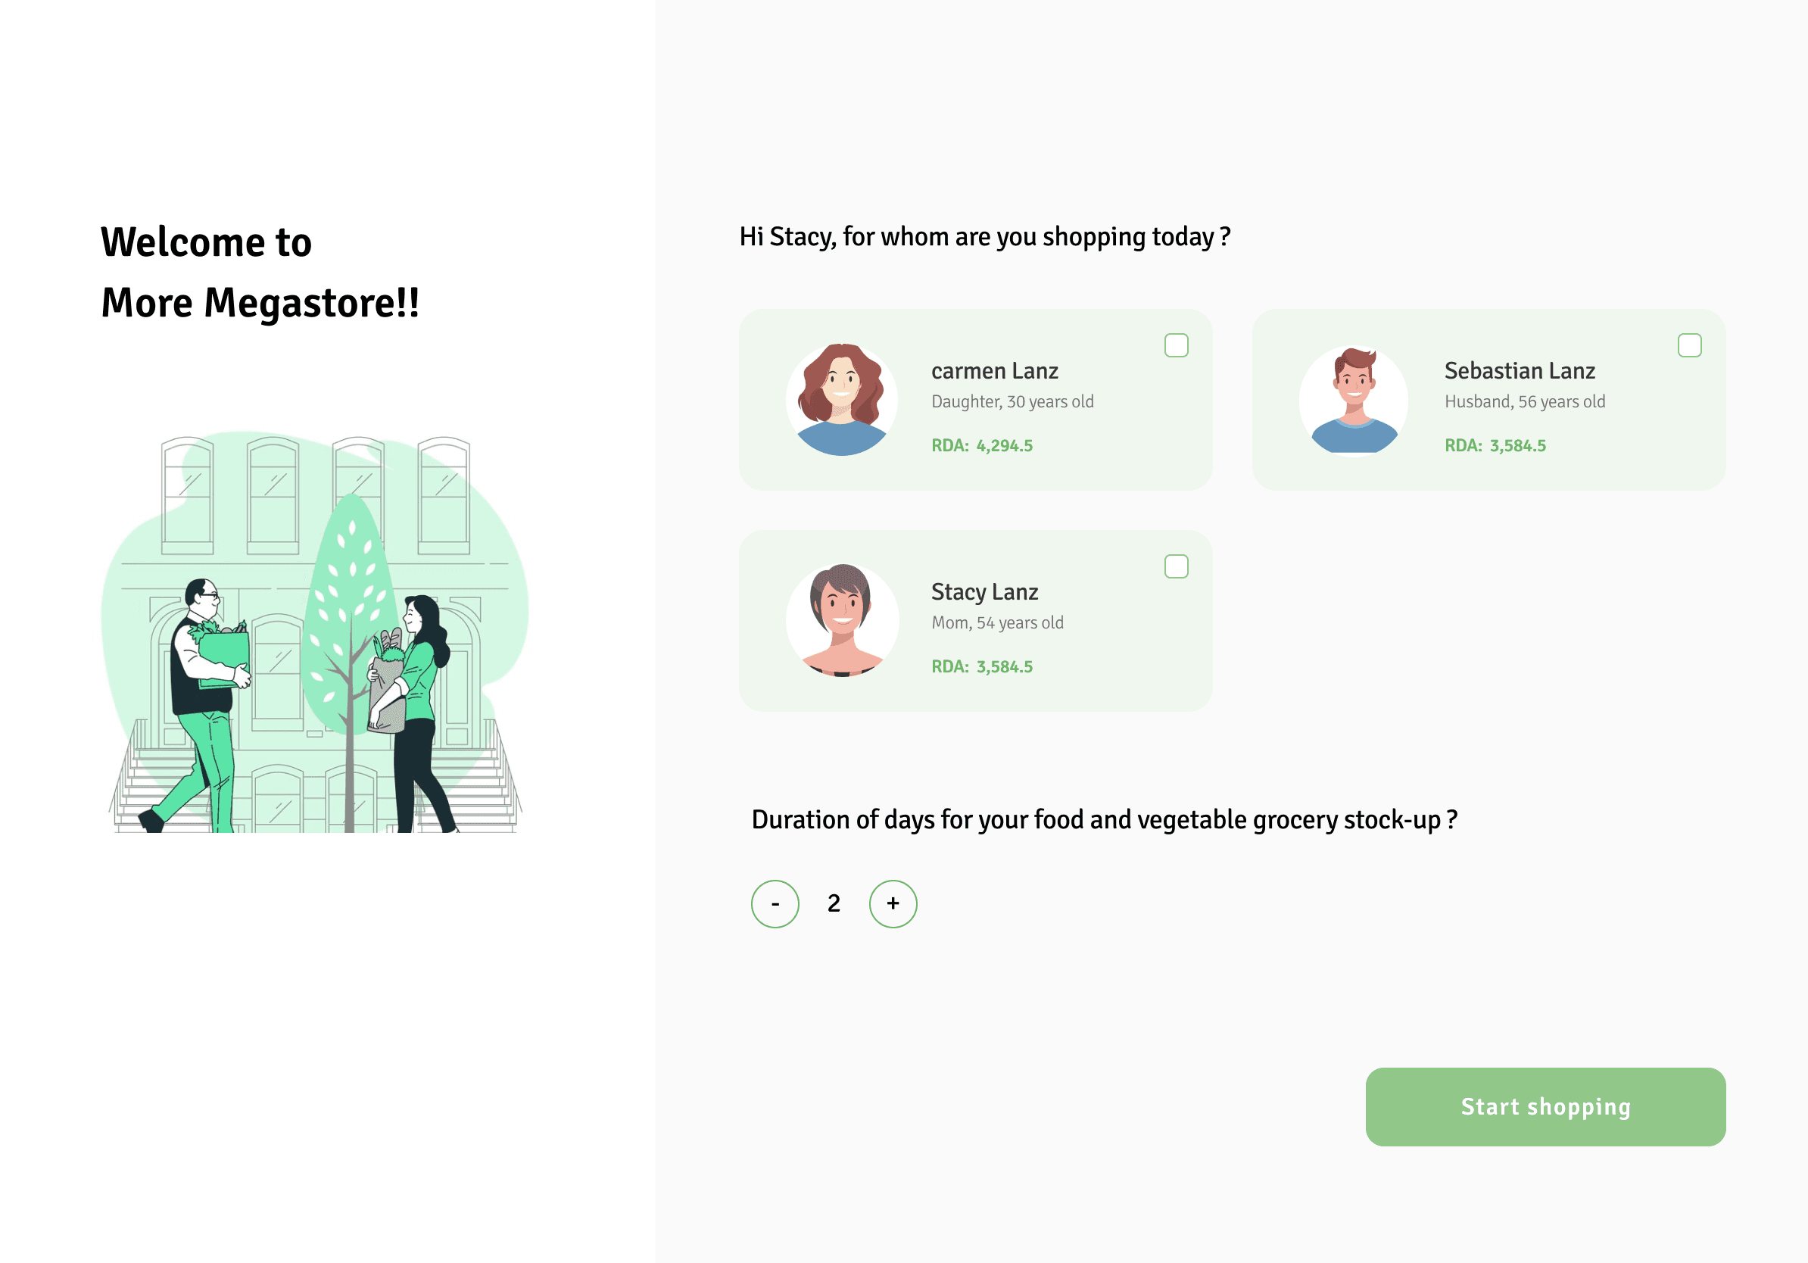1808x1263 pixels.
Task: Click the Start shopping button
Action: pyautogui.click(x=1545, y=1106)
